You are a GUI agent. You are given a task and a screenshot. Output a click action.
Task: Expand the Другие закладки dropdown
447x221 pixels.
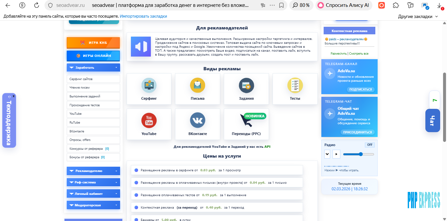coord(418,16)
